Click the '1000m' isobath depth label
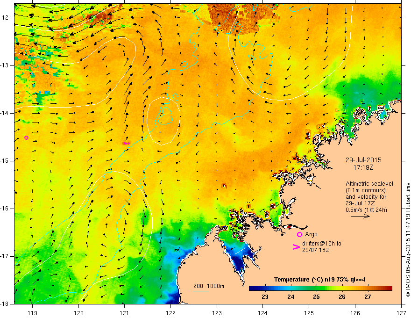Screen dimensions: 411x318 click(215, 286)
